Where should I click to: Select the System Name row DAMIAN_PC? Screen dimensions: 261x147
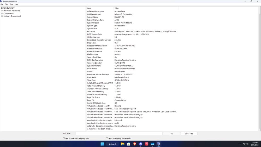(132, 17)
